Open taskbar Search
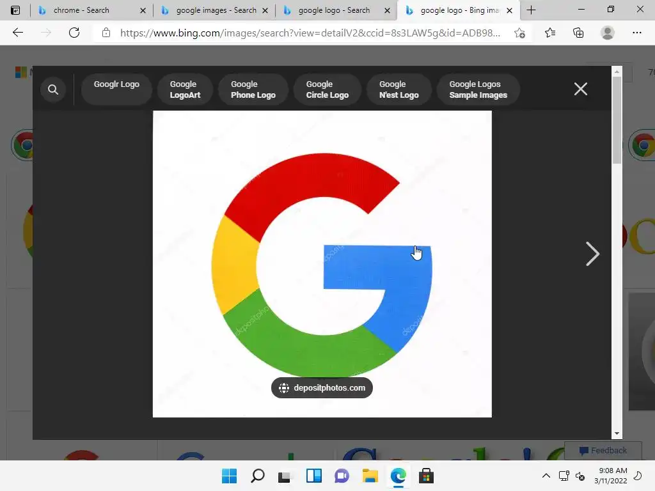The width and height of the screenshot is (655, 491). [258, 476]
